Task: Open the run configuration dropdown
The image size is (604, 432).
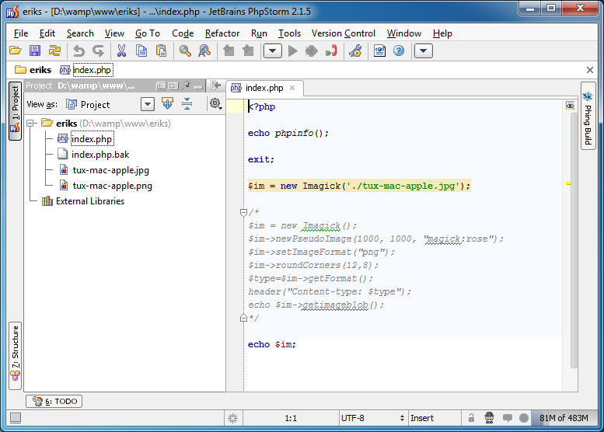Action: [x=272, y=51]
